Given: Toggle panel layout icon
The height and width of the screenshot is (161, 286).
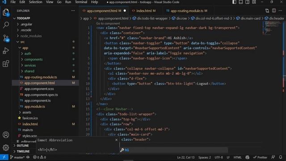Looking at the screenshot, I should click(x=241, y=2).
